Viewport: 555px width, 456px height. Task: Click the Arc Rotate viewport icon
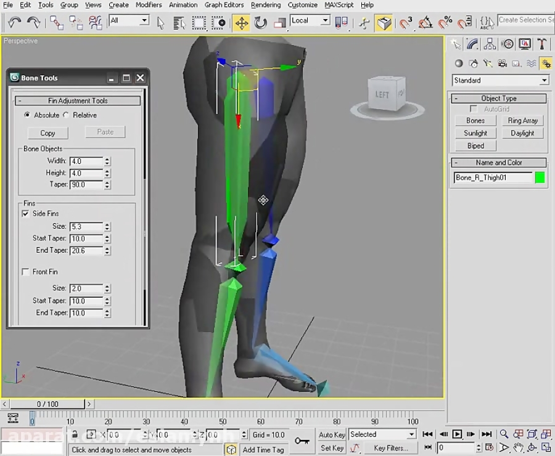click(532, 447)
